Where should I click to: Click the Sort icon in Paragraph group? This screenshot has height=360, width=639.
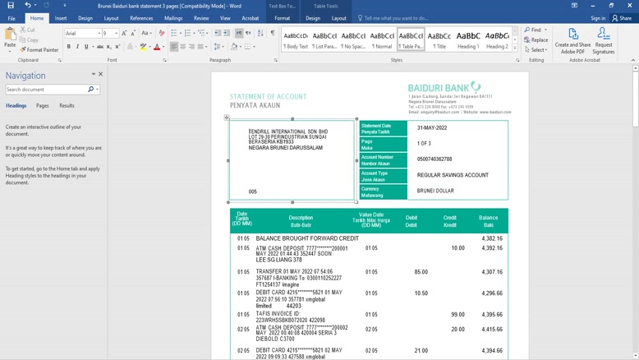(x=260, y=34)
